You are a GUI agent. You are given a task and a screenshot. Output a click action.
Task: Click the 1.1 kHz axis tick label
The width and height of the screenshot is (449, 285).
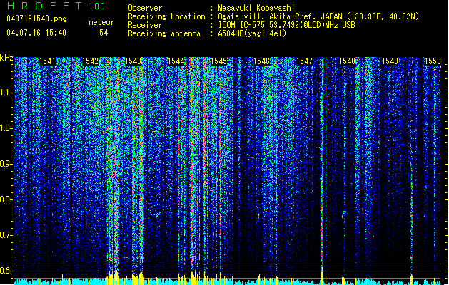coord(6,93)
